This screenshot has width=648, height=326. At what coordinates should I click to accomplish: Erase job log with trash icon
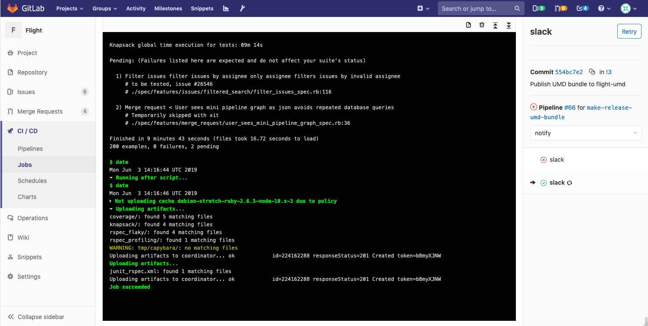tap(482, 25)
